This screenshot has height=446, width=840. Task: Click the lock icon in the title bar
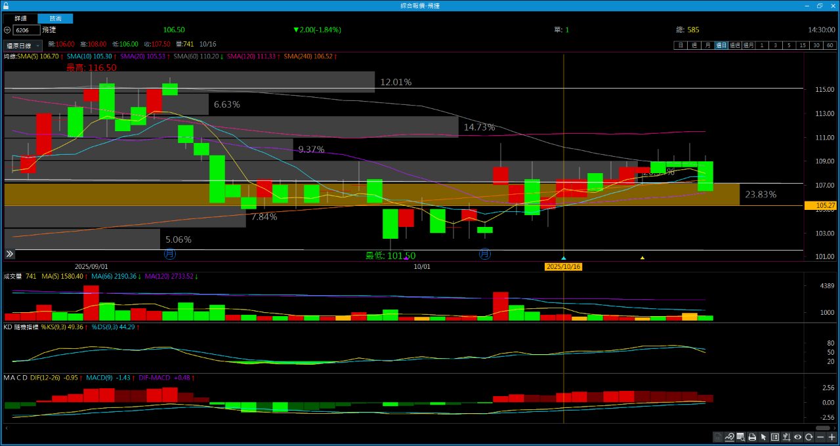(x=6, y=5)
